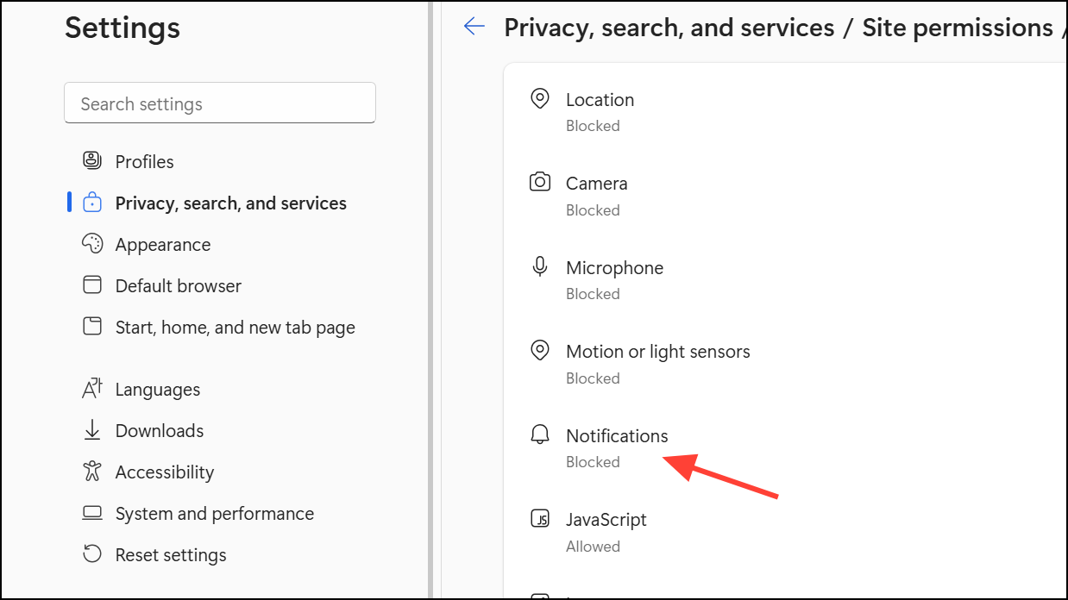Open the Location permission settings
The width and height of the screenshot is (1068, 600).
click(x=600, y=100)
